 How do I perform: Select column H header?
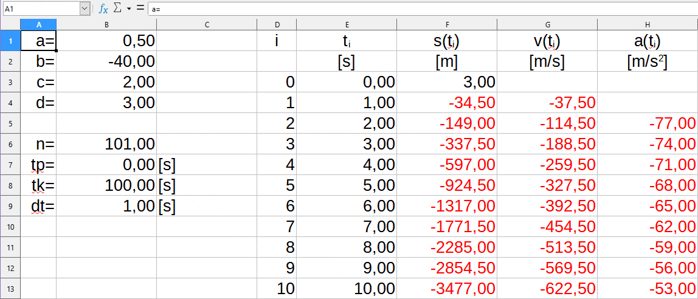[648, 24]
